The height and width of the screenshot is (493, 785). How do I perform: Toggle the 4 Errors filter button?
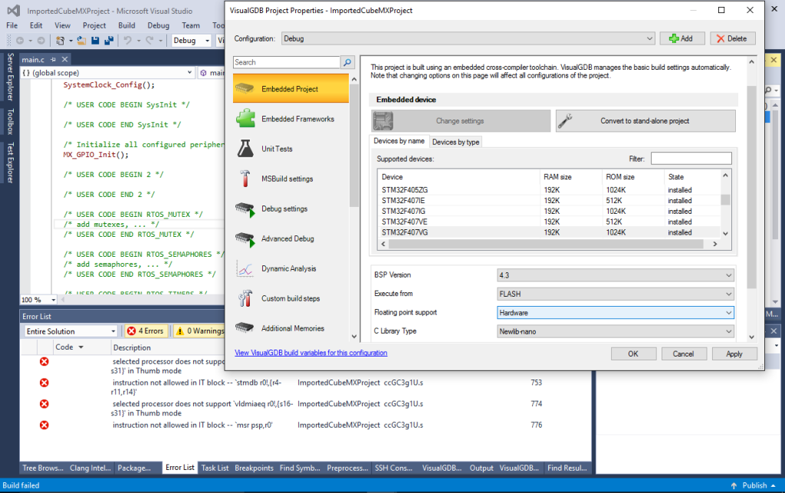click(145, 331)
